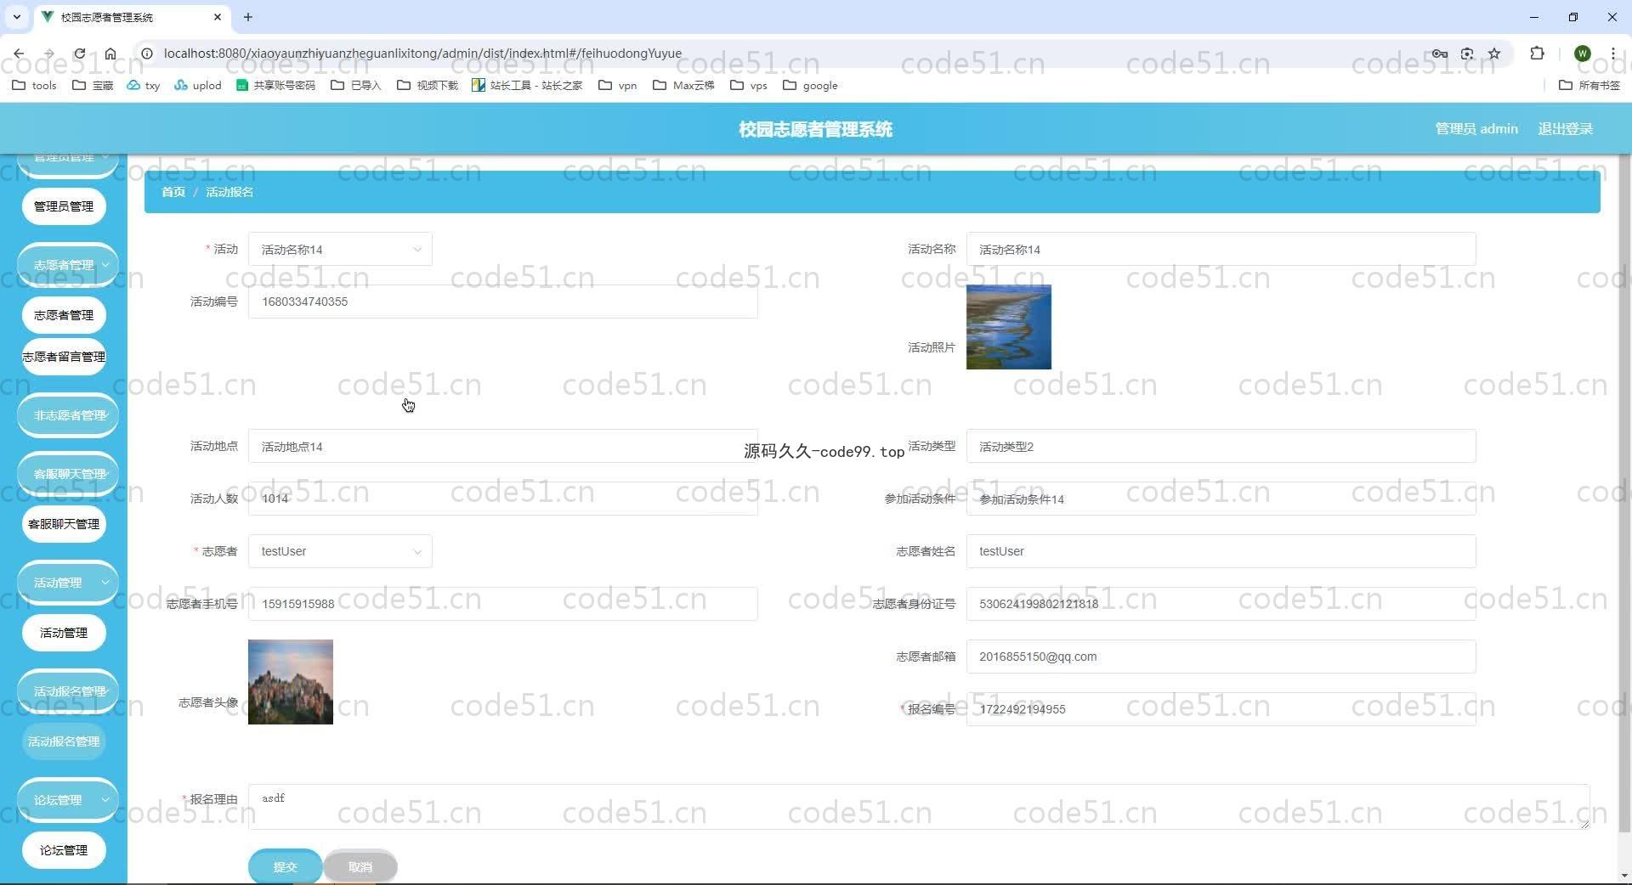Go back to previous page

coord(19,54)
